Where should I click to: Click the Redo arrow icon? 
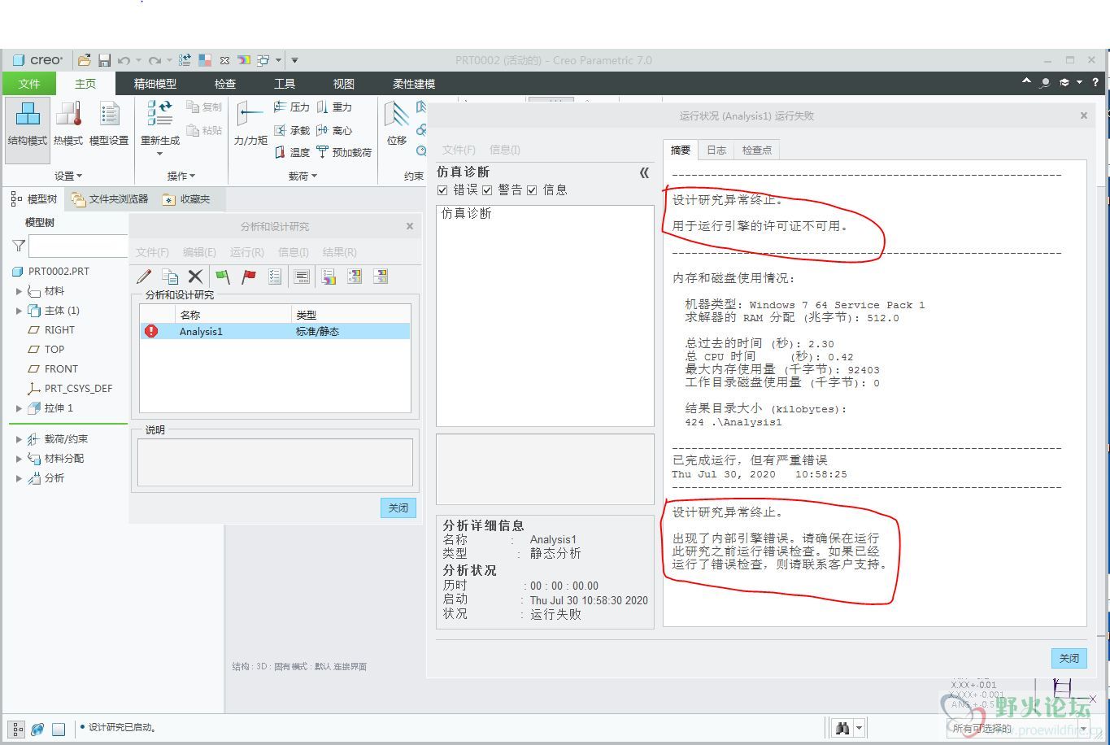155,60
